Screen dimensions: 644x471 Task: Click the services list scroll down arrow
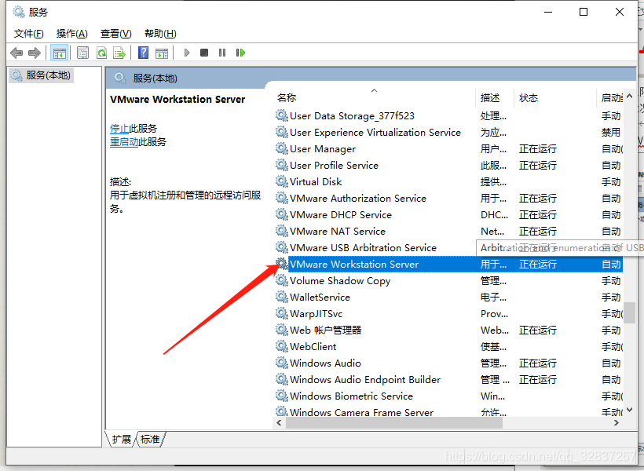pyautogui.click(x=630, y=410)
